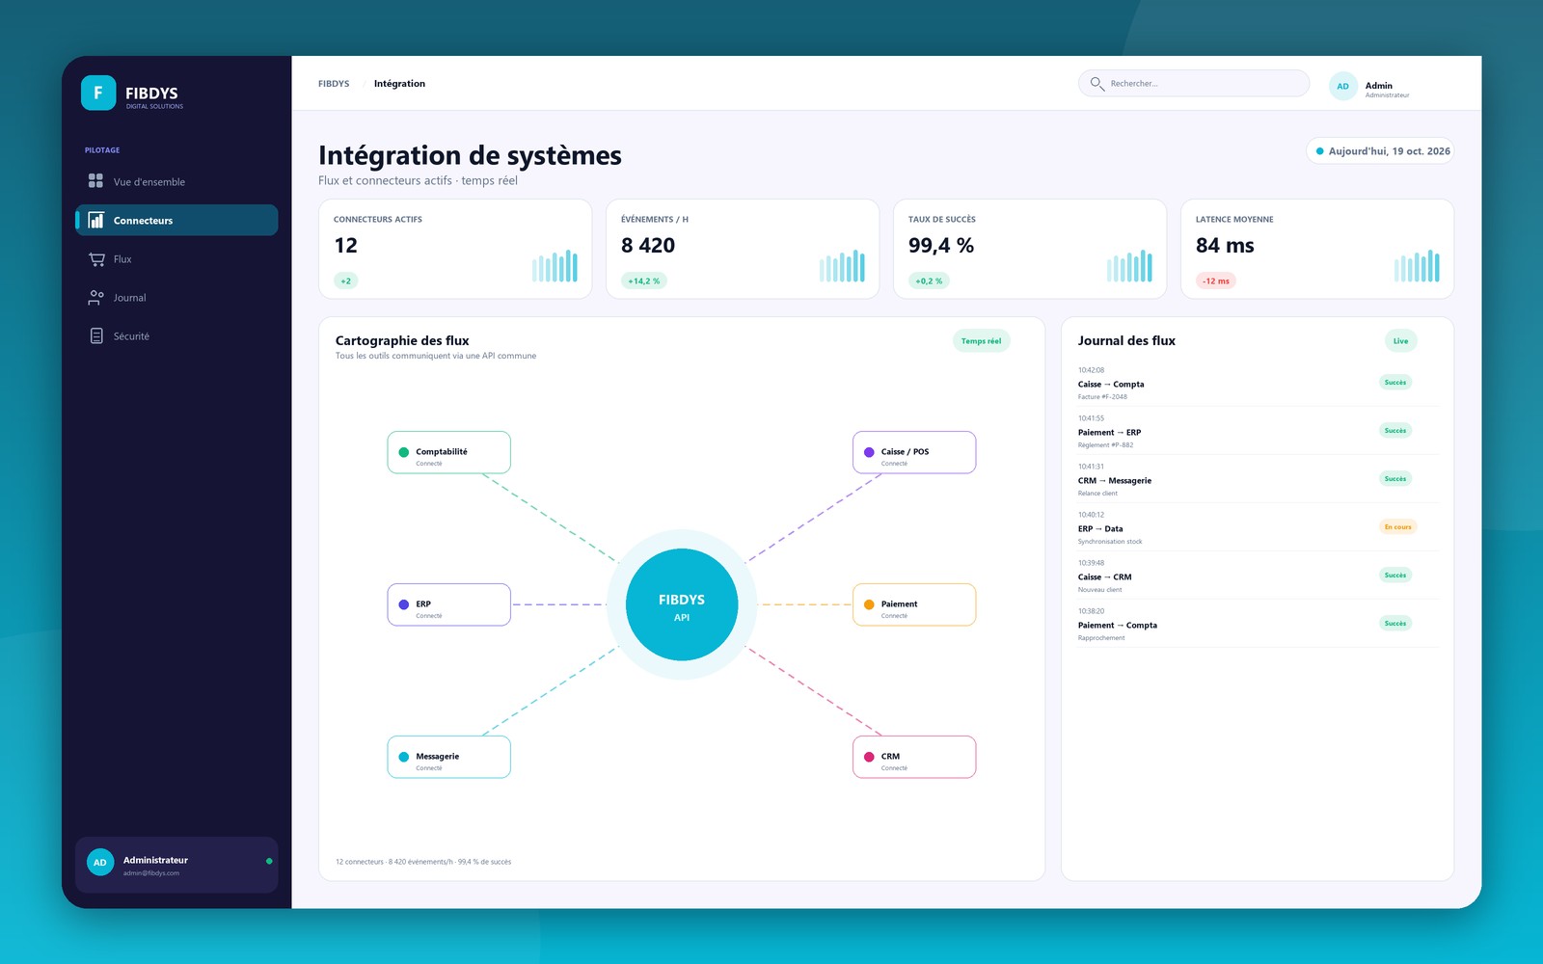Open the Flux cart icon
Viewport: 1543px width, 964px height.
click(96, 258)
